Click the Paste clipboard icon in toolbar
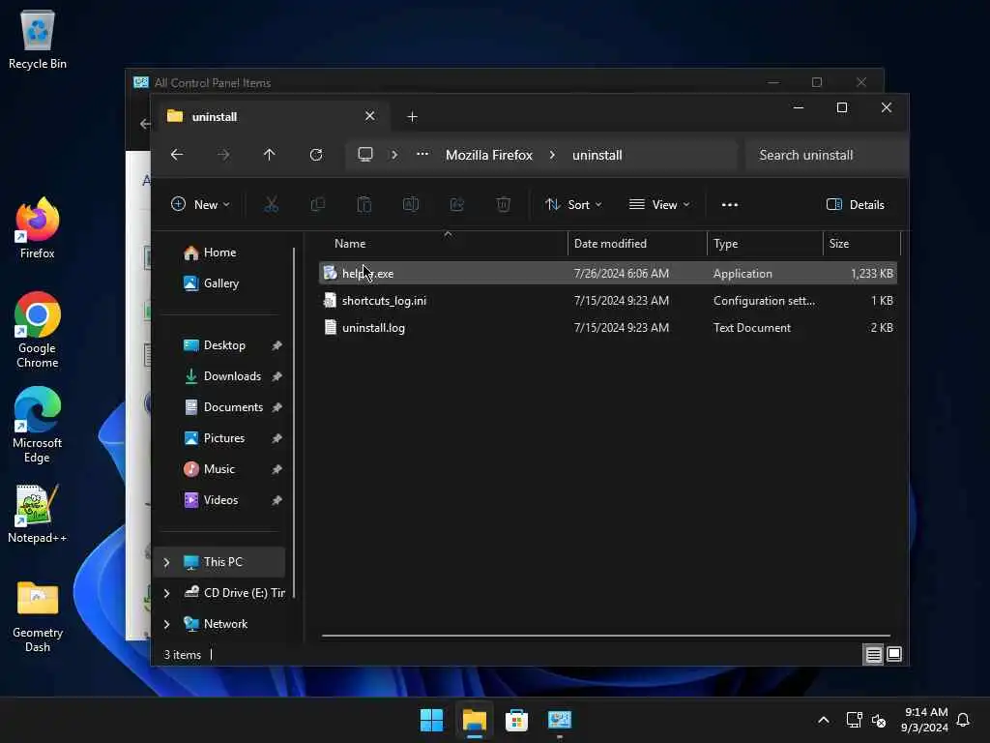 [364, 205]
